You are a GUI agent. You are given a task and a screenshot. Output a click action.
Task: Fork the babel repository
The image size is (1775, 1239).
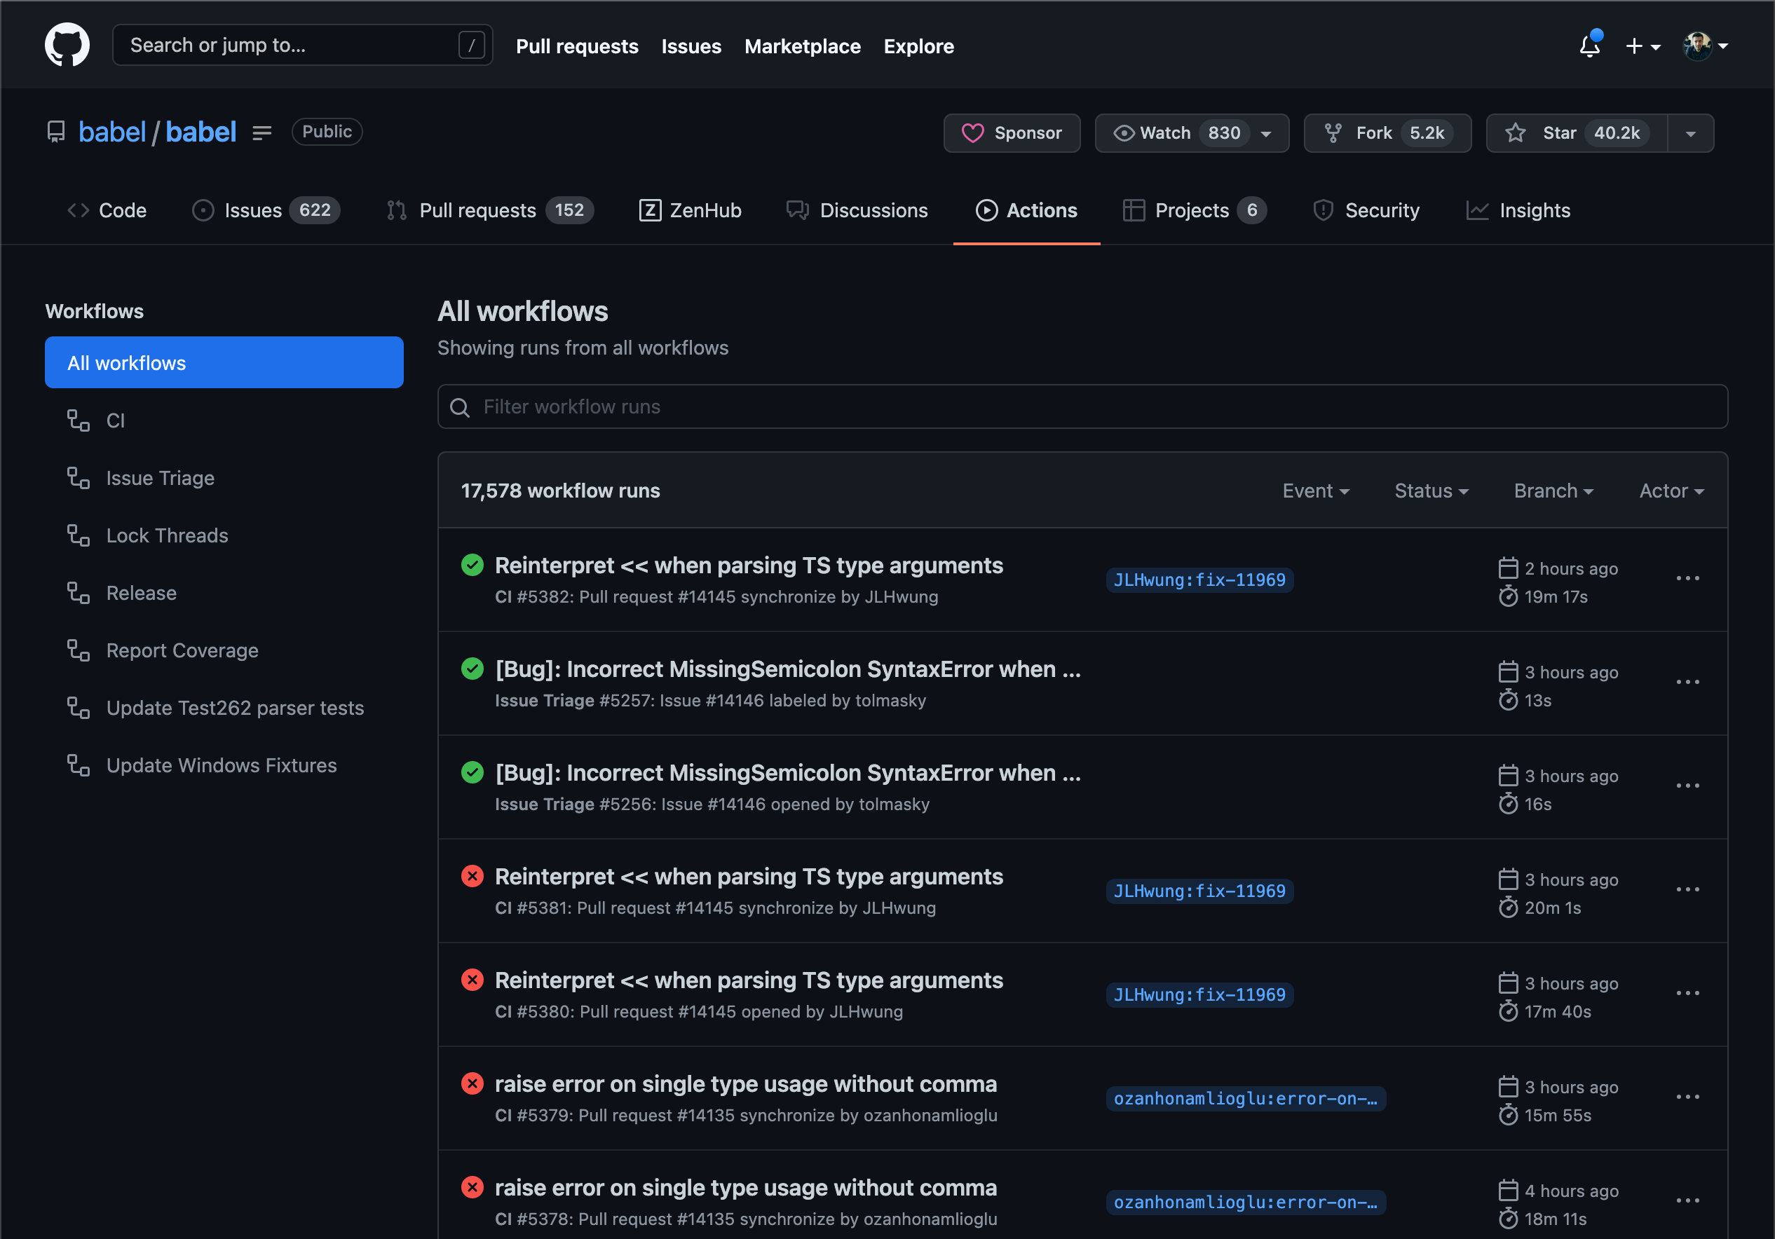coord(1387,133)
